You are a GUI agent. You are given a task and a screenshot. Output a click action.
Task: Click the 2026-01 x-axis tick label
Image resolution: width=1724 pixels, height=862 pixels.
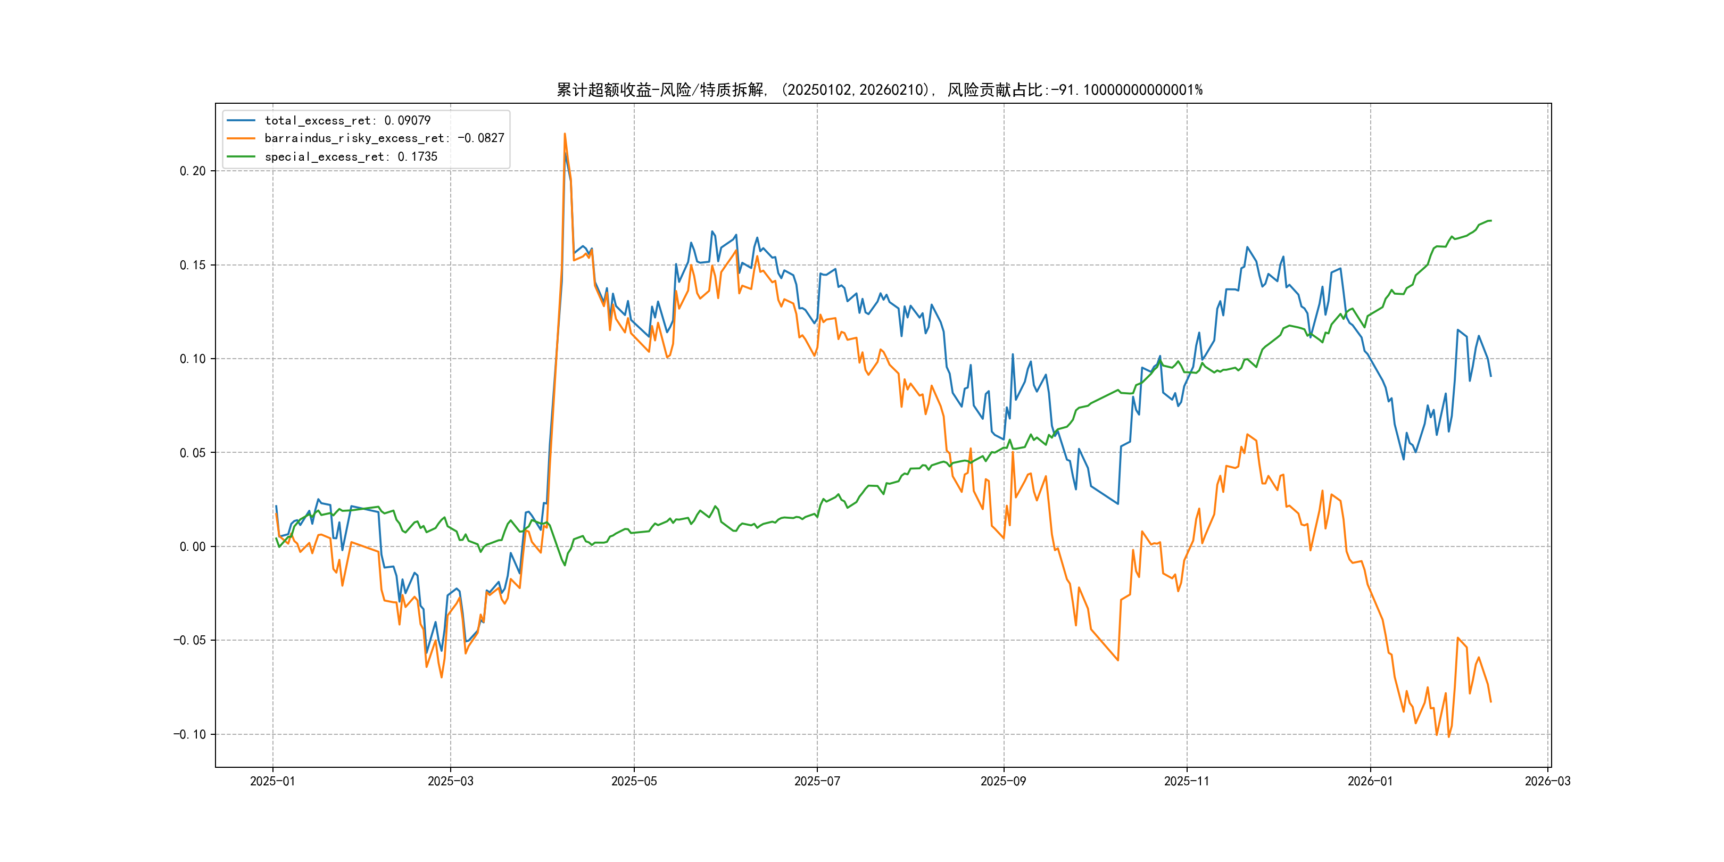tap(1370, 781)
